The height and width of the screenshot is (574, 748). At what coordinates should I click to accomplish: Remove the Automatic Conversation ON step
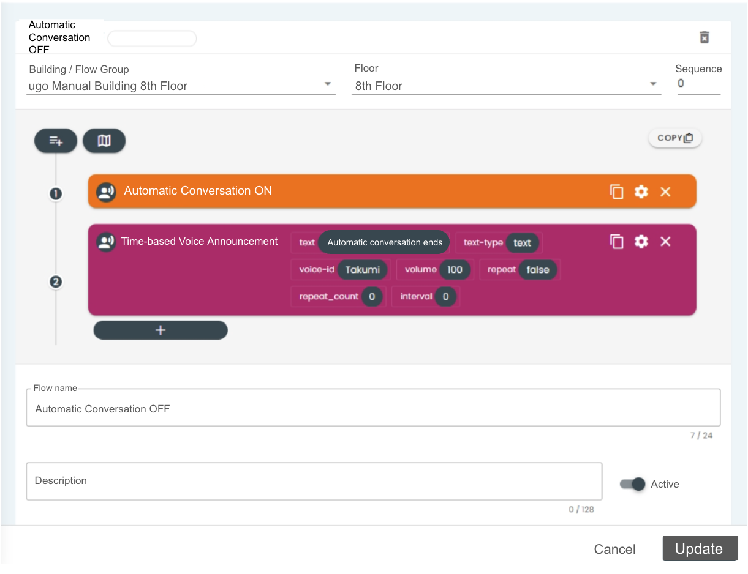665,192
